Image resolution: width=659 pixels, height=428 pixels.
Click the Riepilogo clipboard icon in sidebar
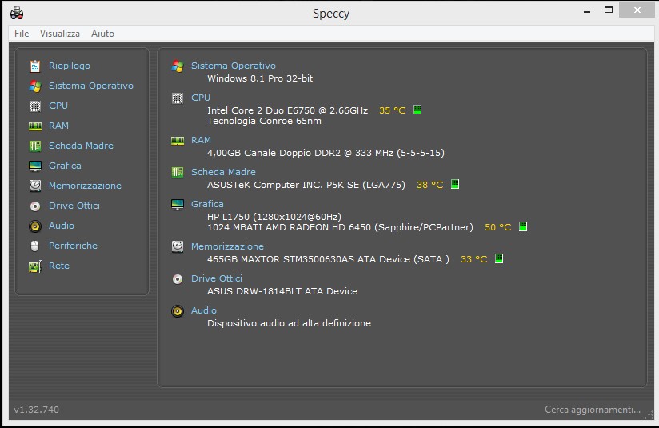click(x=35, y=66)
